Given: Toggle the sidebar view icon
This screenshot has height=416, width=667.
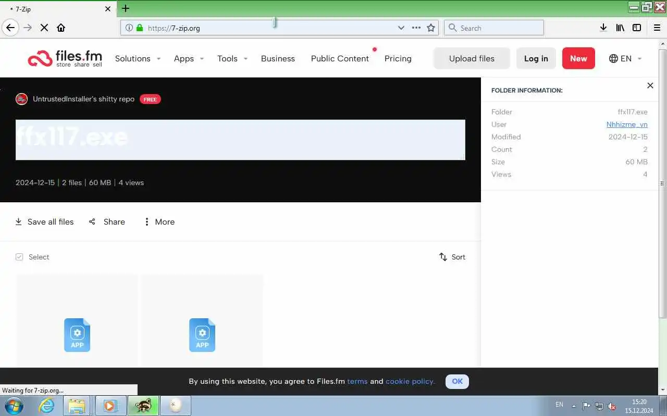Looking at the screenshot, I should point(637,28).
